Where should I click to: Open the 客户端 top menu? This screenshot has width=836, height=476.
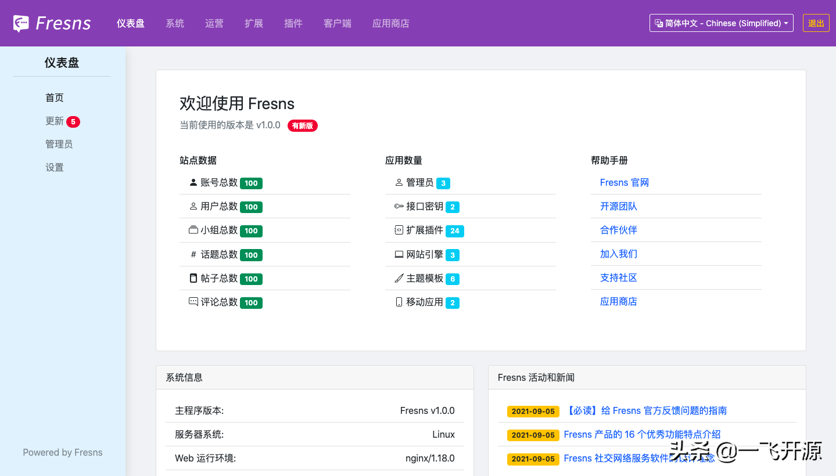pos(338,23)
